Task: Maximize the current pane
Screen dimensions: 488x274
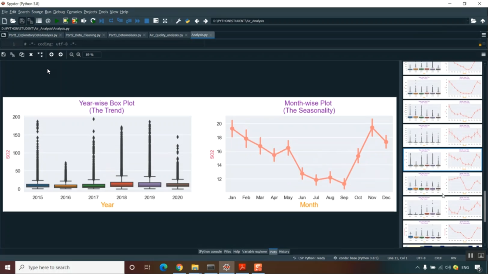Action: [165, 21]
